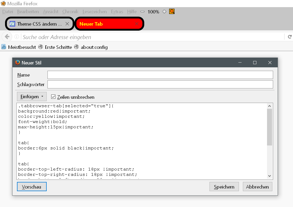Open the Lesezeichen menu
Viewport: 293px width, 207px height.
[95, 12]
